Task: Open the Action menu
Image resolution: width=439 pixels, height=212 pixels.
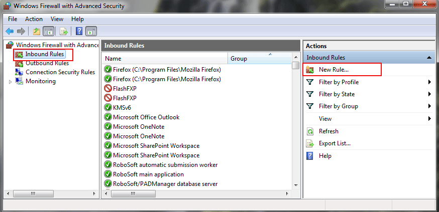Action: pos(34,19)
